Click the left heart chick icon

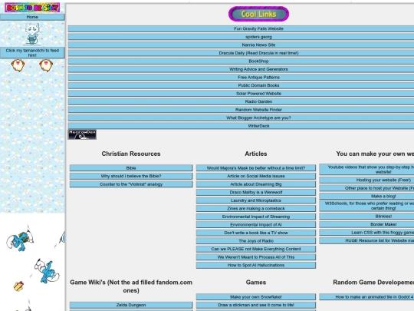click(18, 65)
